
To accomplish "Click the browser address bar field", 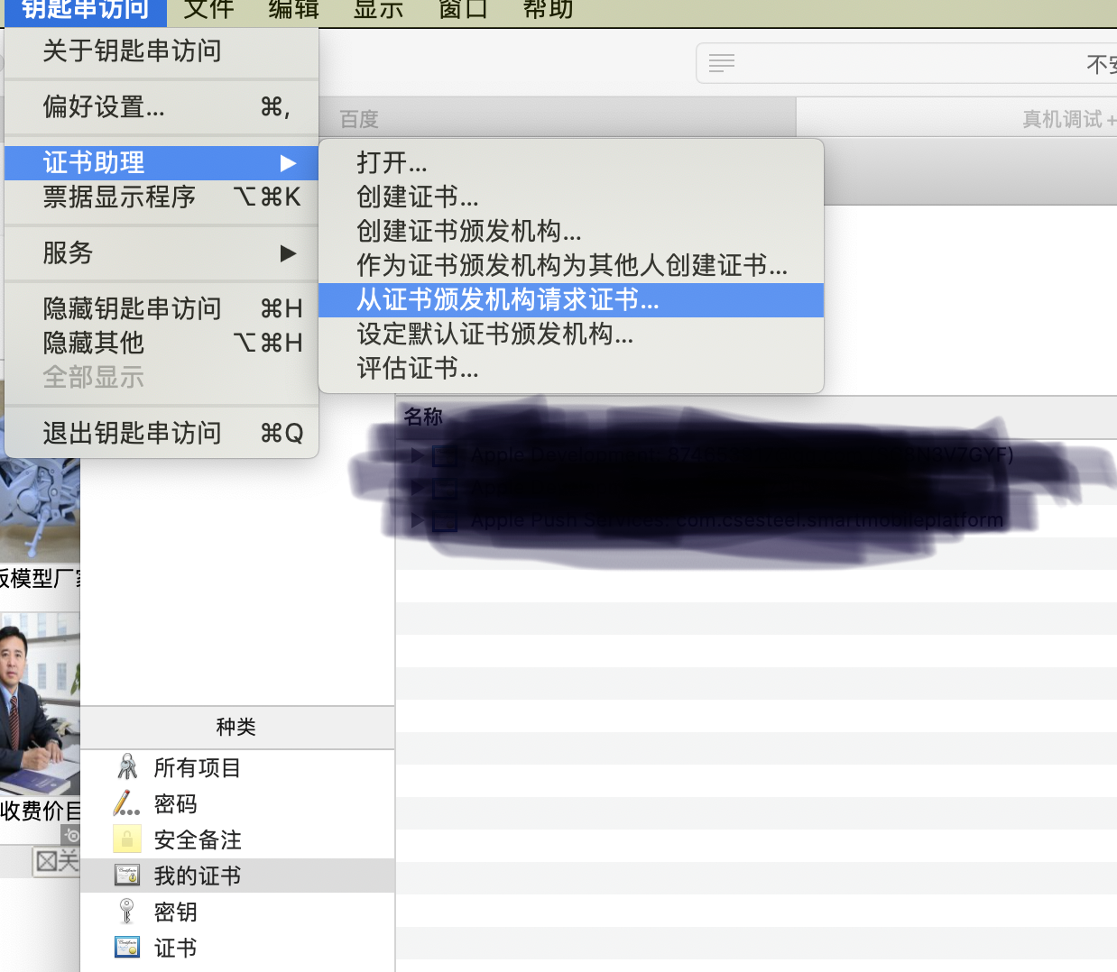I will click(907, 63).
